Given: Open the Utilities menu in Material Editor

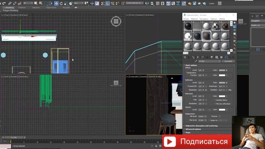Looking at the screenshot, I should point(222,19).
